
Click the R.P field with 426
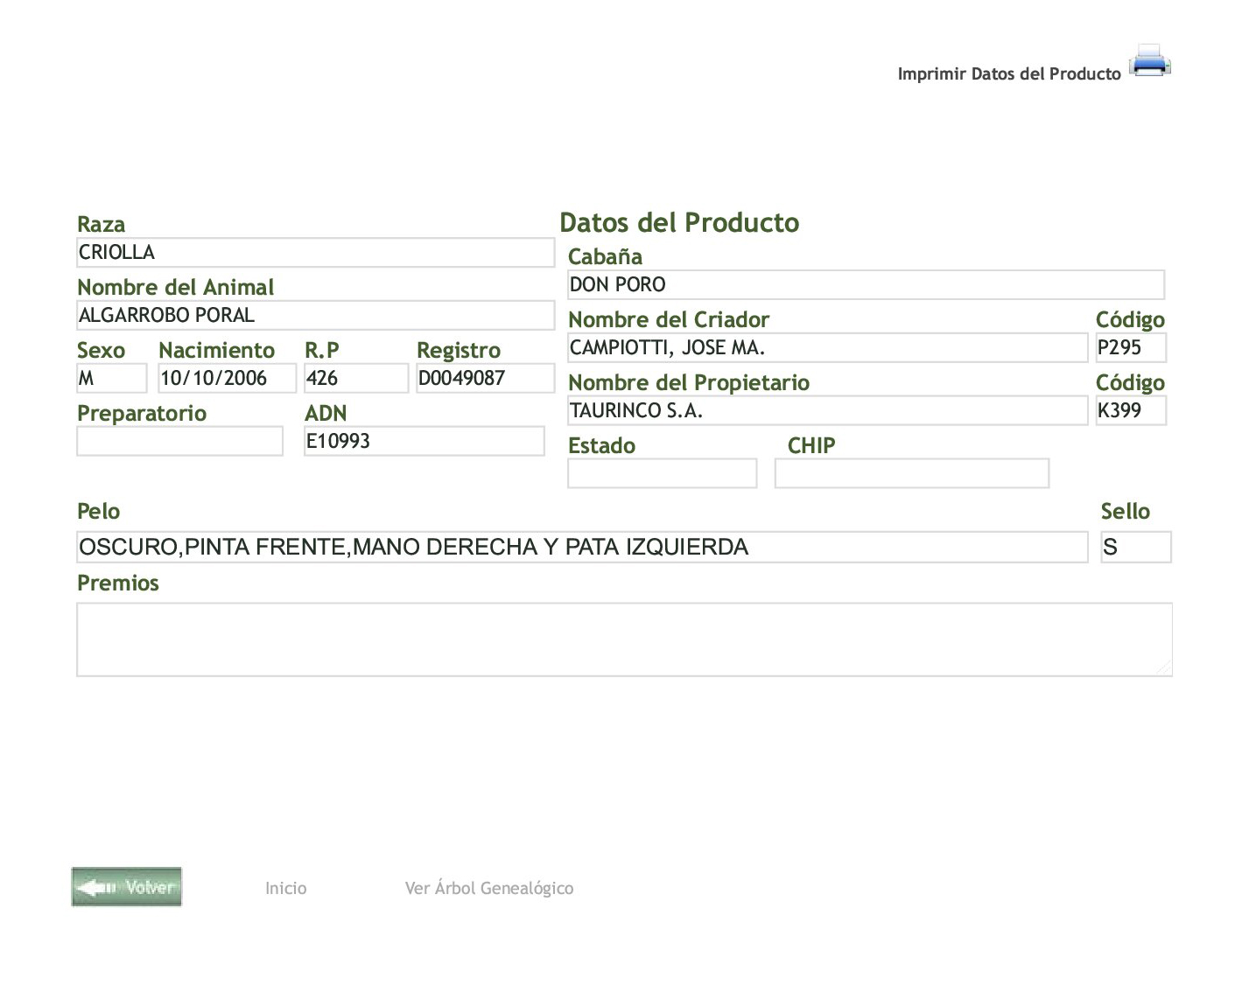click(x=355, y=379)
